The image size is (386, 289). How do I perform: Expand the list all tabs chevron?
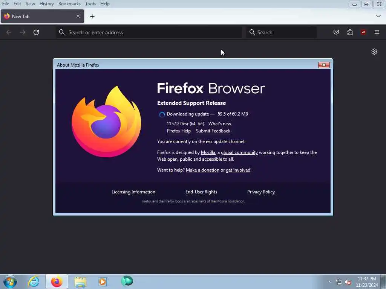(x=378, y=16)
